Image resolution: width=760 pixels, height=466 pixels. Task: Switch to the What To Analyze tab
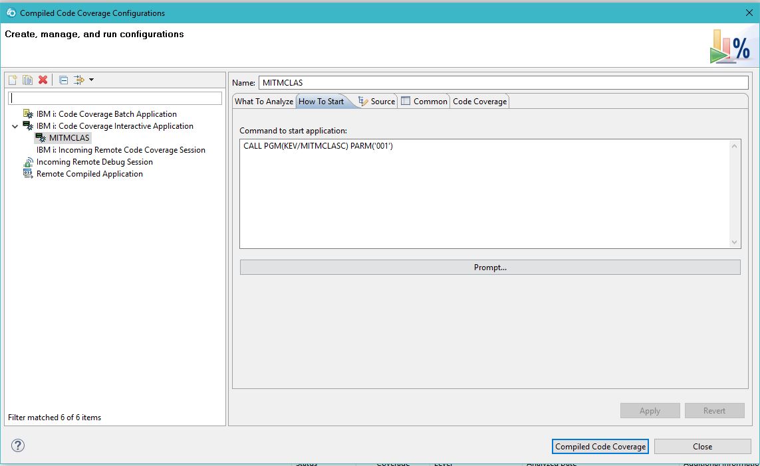[x=263, y=101]
